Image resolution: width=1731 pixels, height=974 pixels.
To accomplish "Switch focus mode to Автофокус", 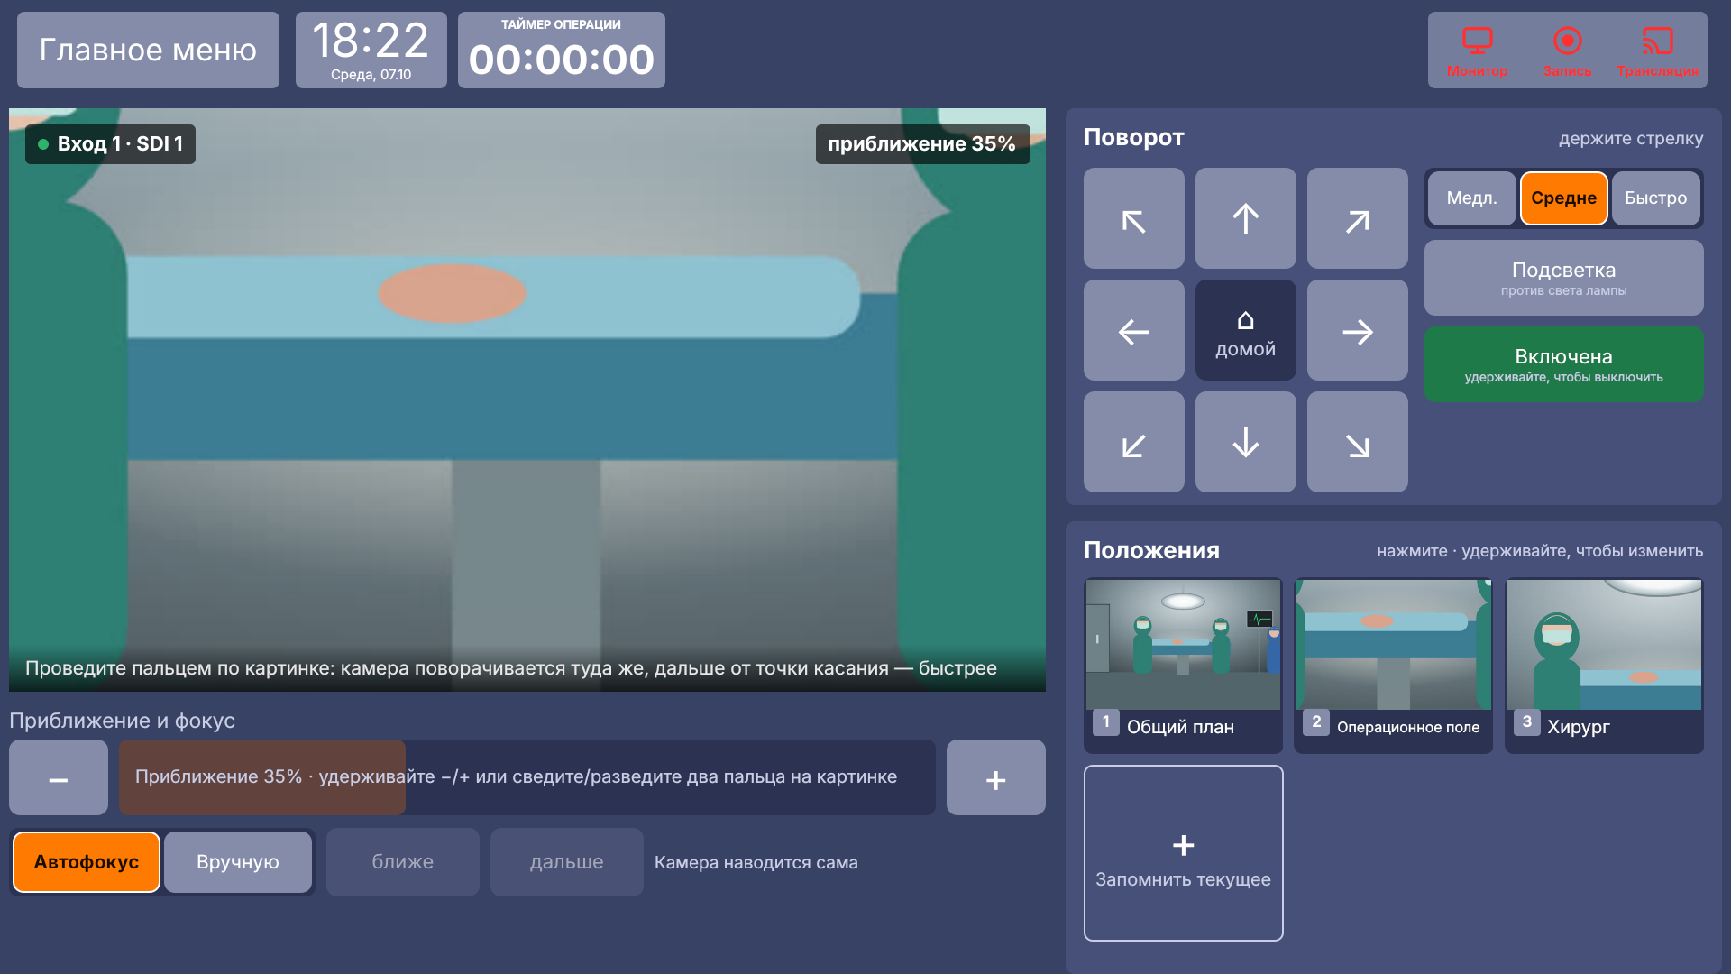I will [x=87, y=862].
